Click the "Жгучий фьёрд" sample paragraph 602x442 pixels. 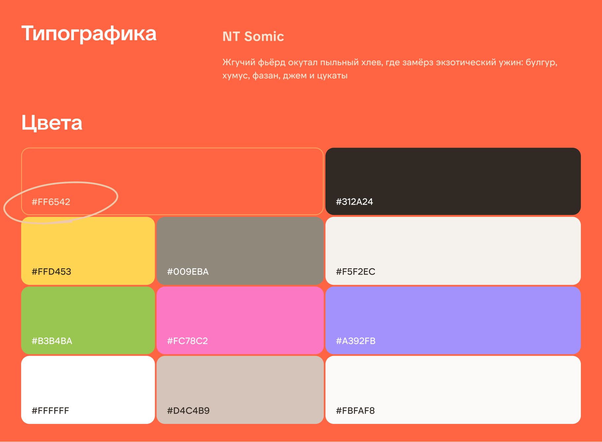coord(390,69)
